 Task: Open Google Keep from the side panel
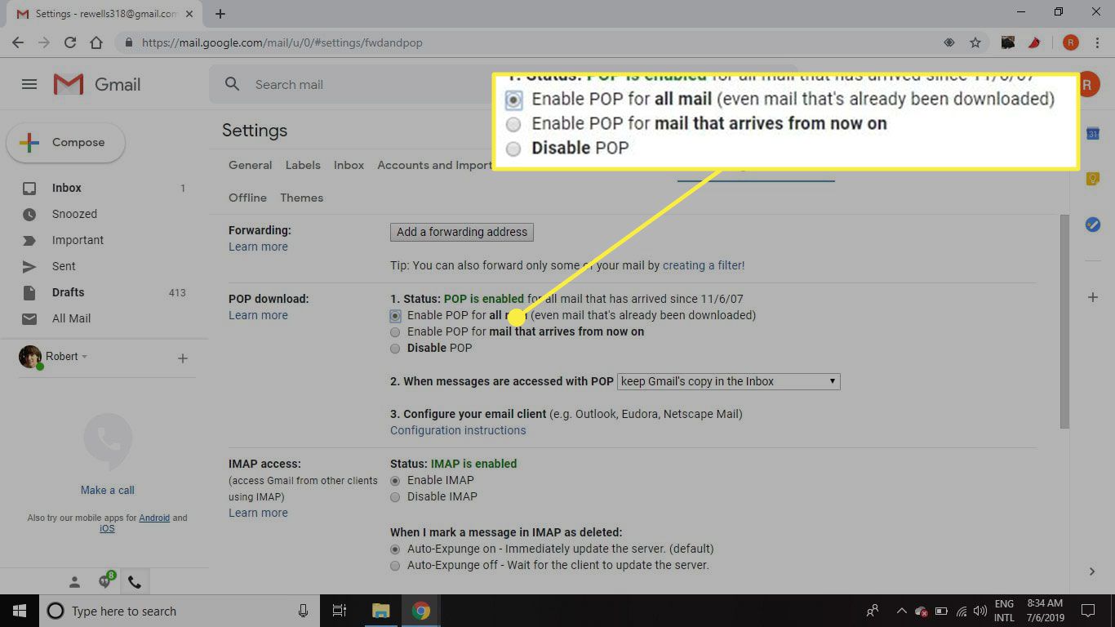point(1093,179)
